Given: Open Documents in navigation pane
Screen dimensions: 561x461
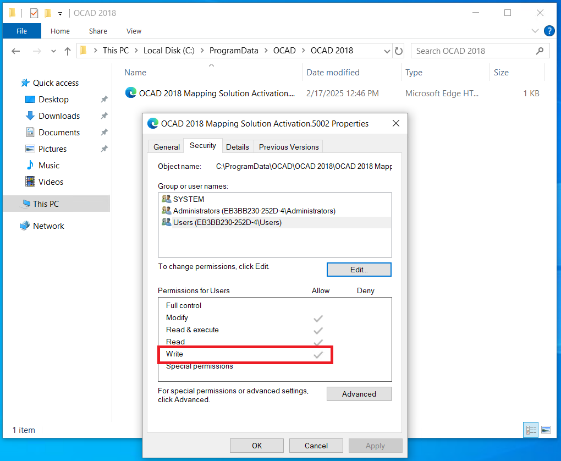Looking at the screenshot, I should click(59, 133).
